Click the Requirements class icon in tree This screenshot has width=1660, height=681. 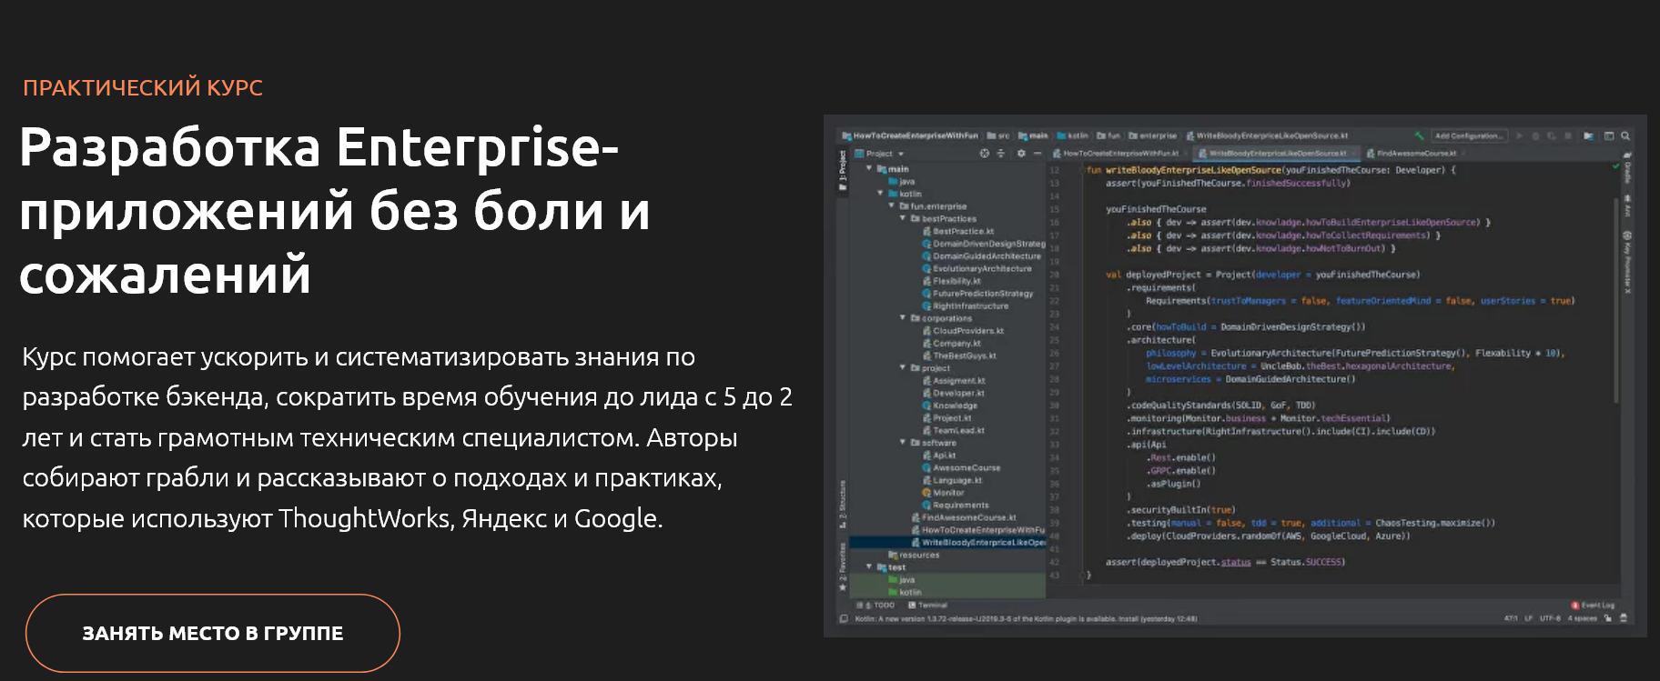tap(927, 506)
